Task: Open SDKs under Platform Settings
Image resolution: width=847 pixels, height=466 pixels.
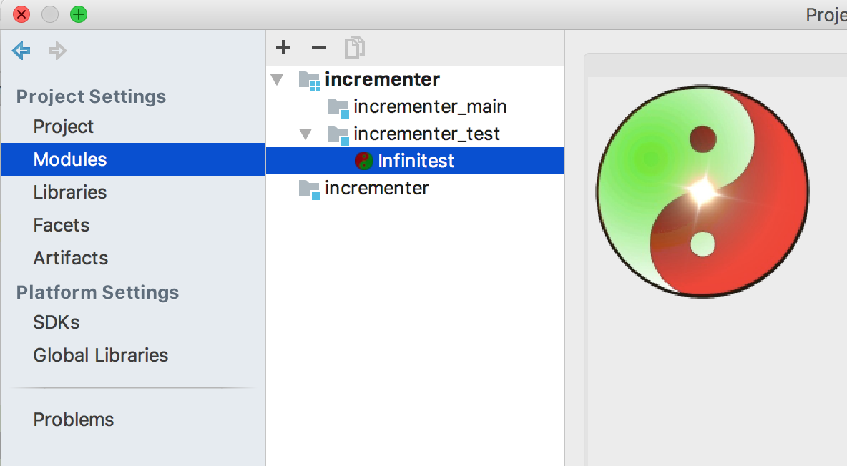Action: click(x=57, y=322)
